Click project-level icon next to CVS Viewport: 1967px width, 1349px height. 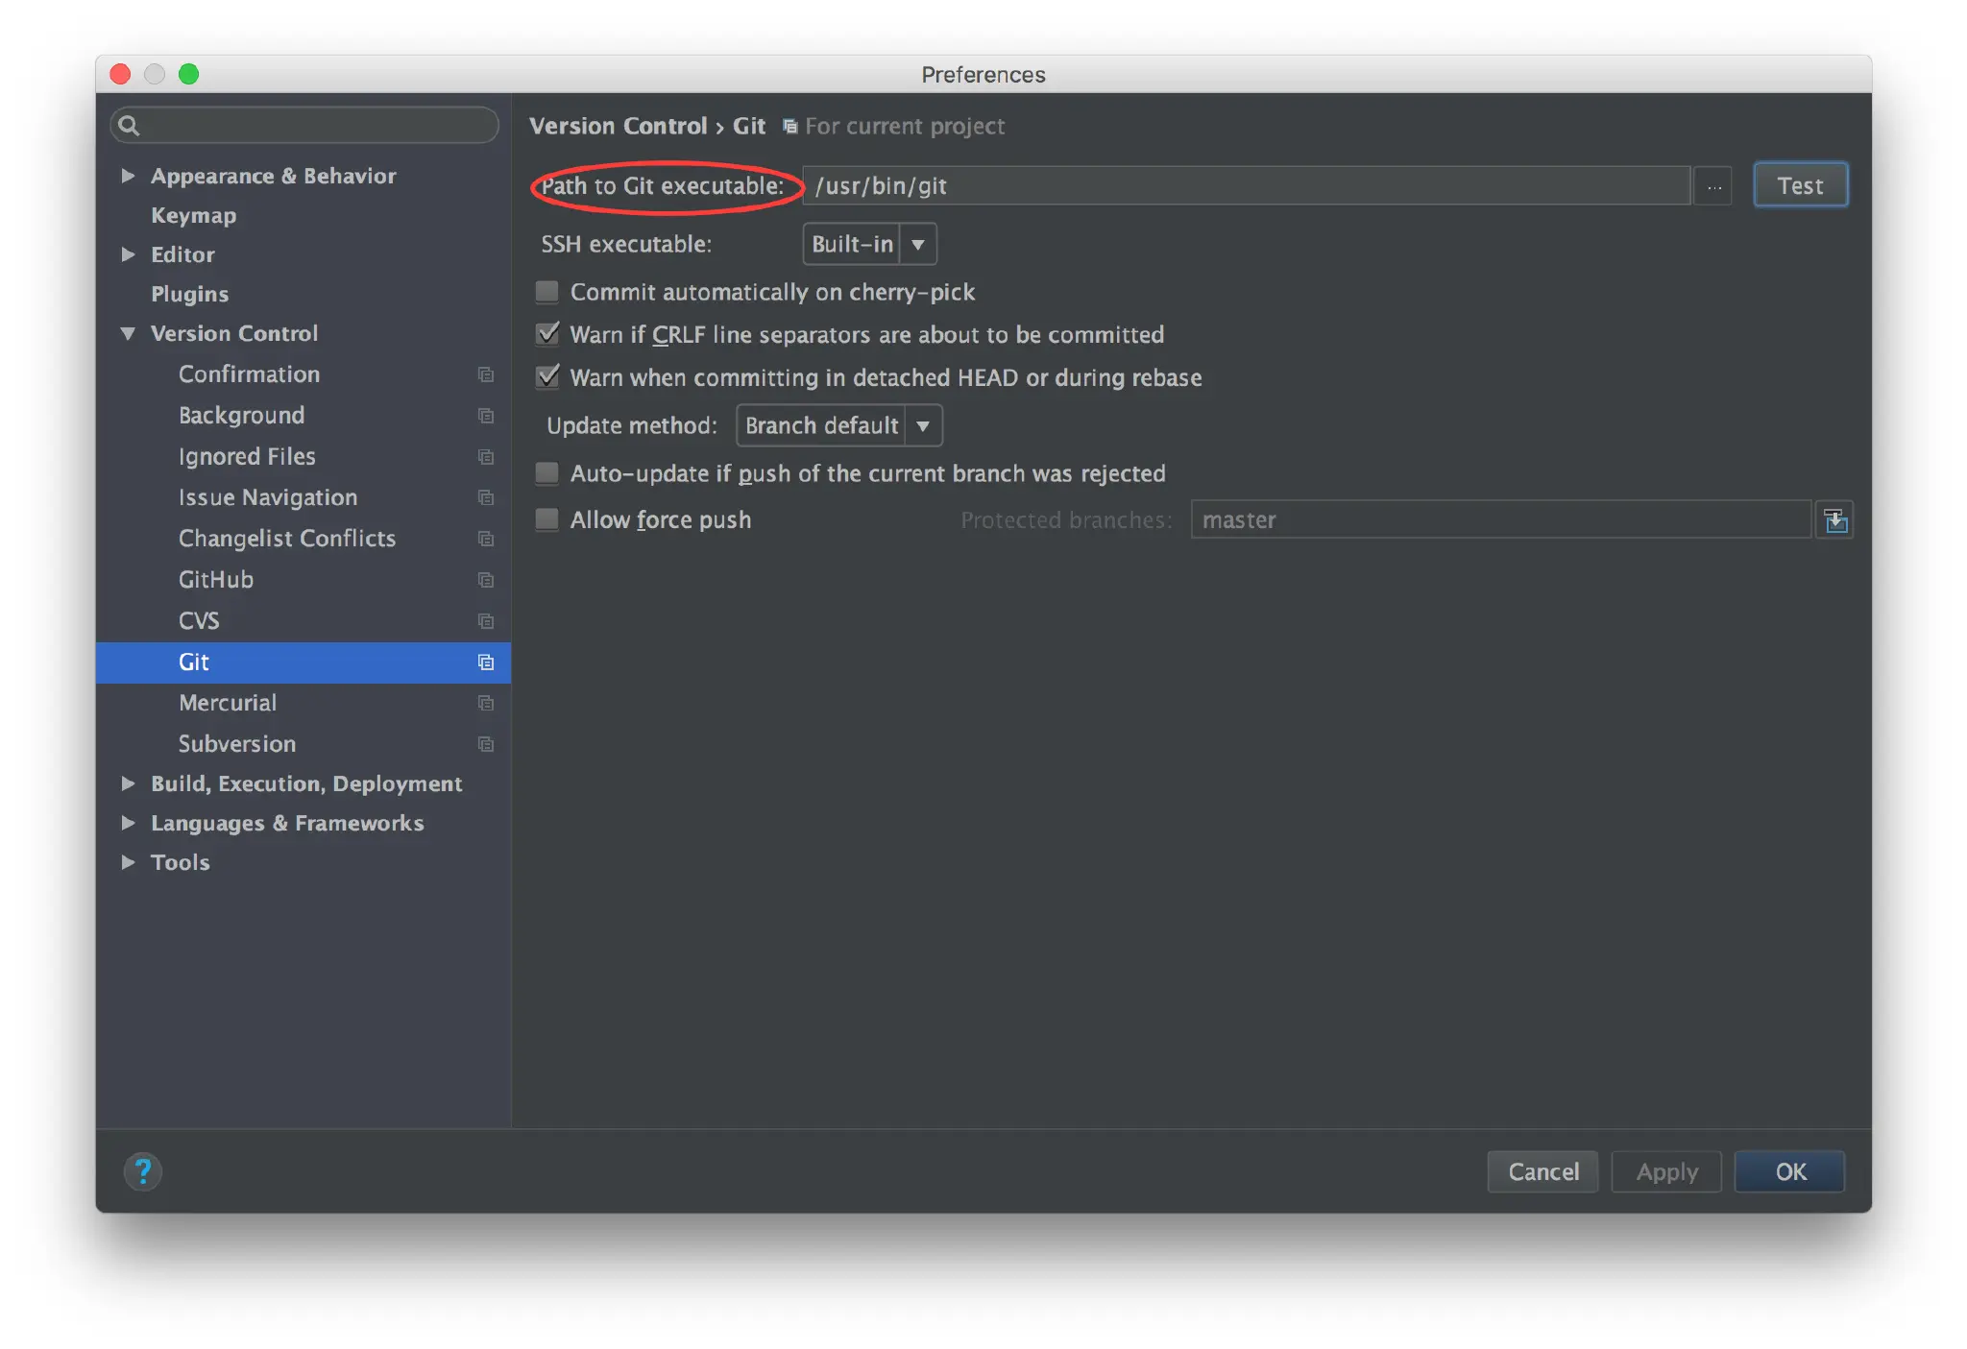pyautogui.click(x=486, y=621)
